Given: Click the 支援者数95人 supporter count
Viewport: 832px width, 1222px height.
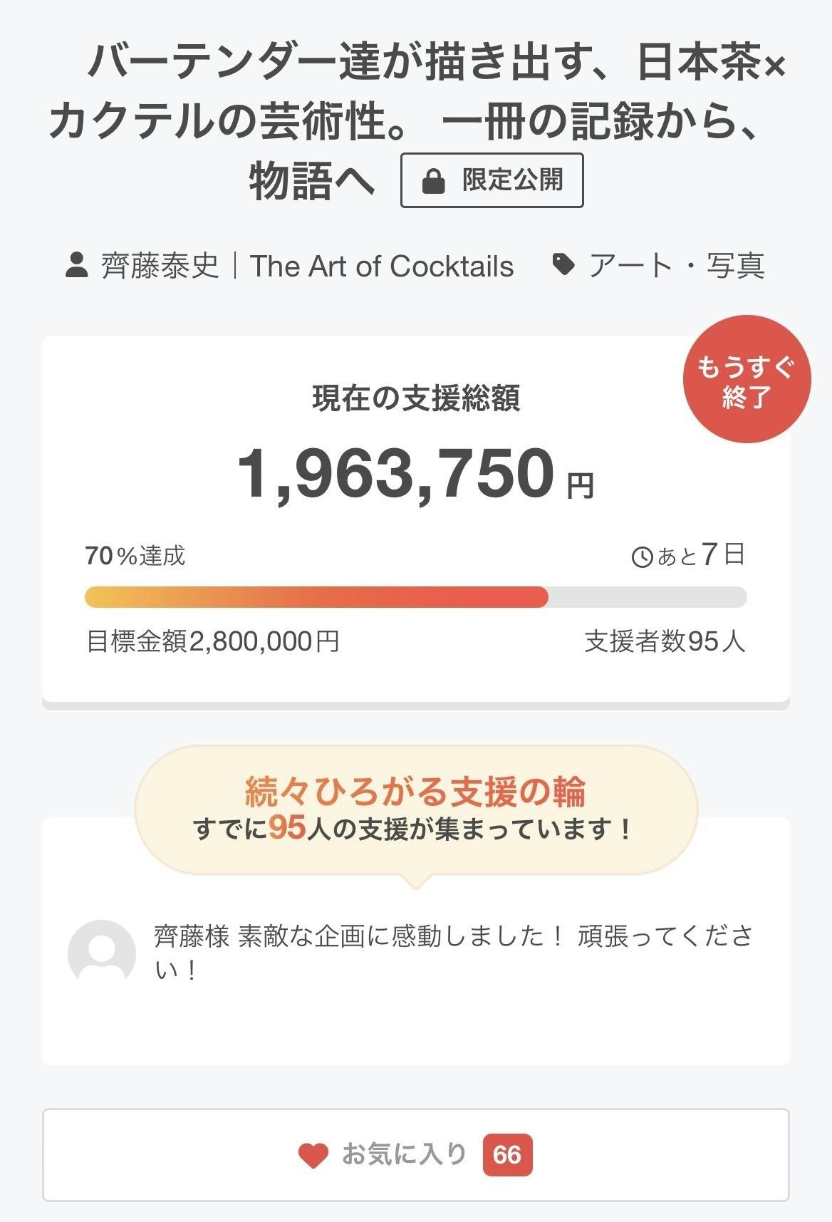Looking at the screenshot, I should [664, 641].
